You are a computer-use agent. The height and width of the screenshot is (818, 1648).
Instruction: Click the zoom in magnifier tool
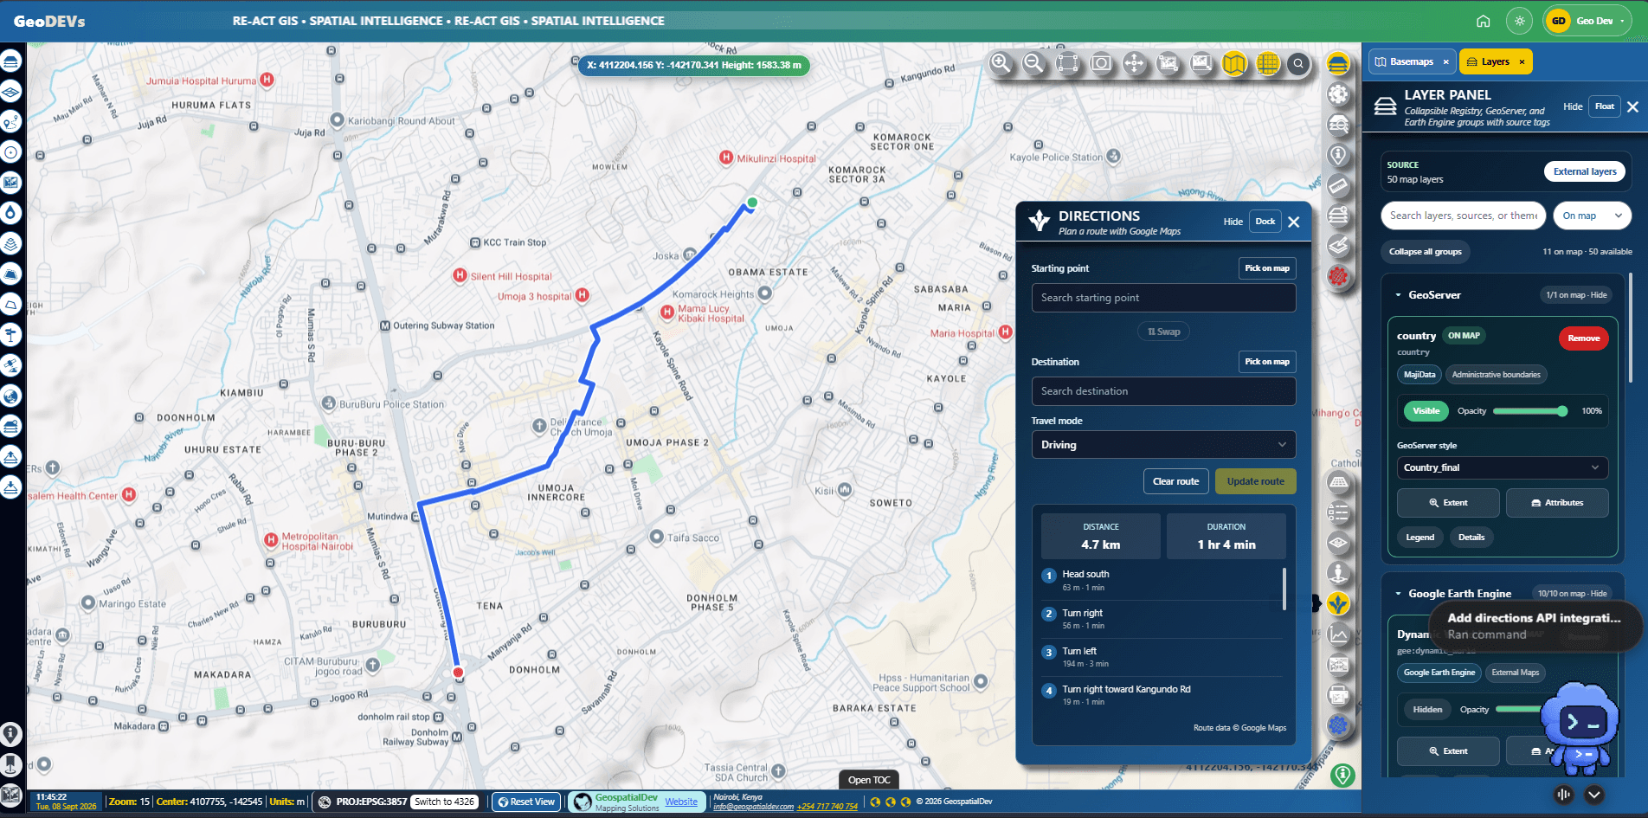click(x=1001, y=63)
